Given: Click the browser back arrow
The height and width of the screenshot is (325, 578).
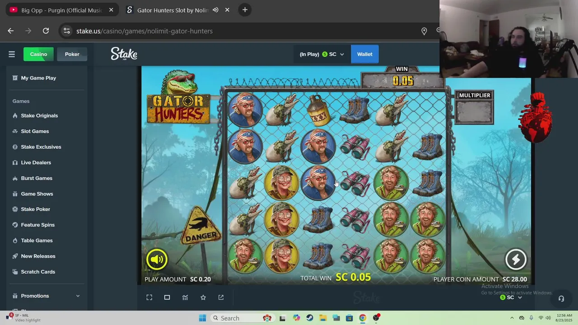Looking at the screenshot, I should [11, 31].
